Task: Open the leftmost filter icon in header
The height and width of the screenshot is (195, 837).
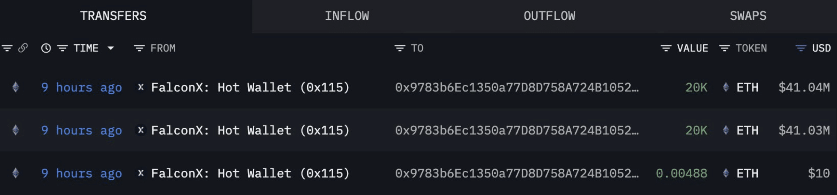Action: (7, 48)
